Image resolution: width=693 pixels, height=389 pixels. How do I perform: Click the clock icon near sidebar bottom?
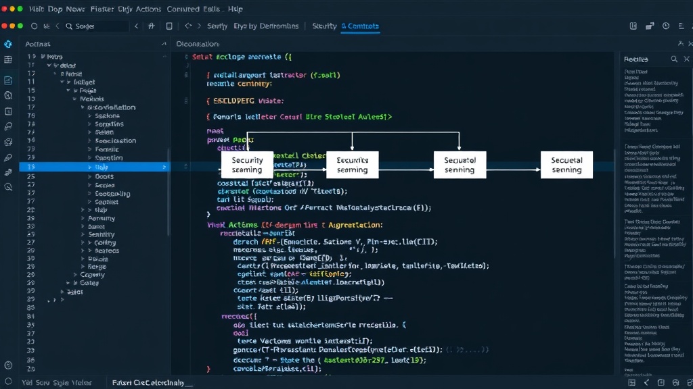click(8, 365)
